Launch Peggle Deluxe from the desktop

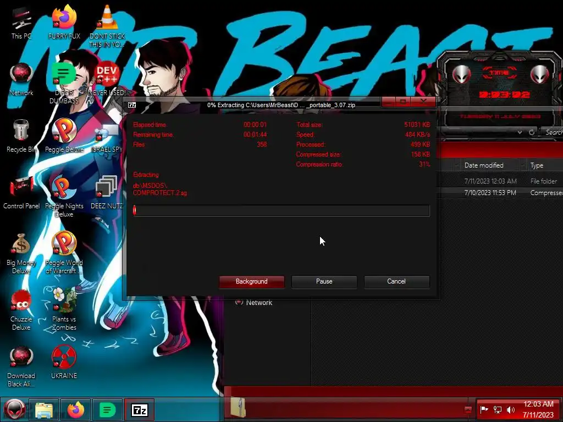(64, 136)
